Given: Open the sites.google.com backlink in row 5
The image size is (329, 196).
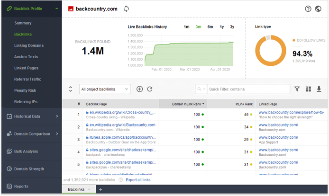Looking at the screenshot, I should point(122,162).
